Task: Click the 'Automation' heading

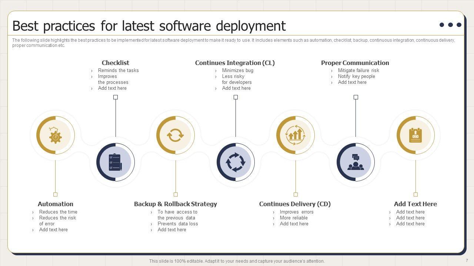Action: 56,204
